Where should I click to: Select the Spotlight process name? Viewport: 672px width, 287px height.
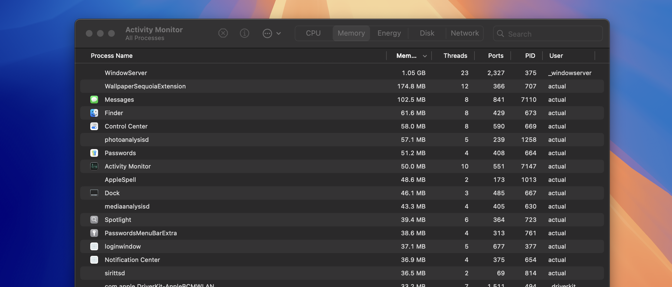[x=118, y=220]
